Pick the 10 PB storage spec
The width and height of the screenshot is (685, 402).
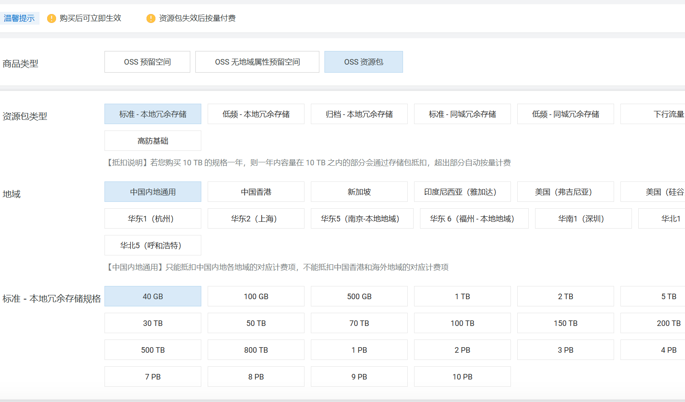462,377
